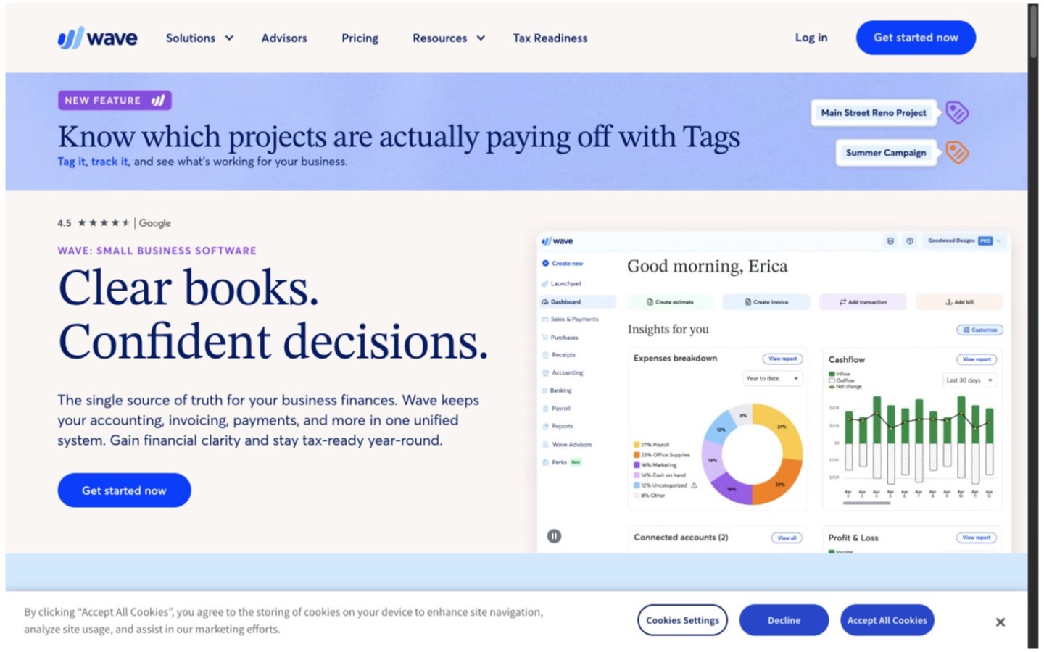
Task: Click the PRO badge next to Goodwood Designs
Action: (985, 241)
